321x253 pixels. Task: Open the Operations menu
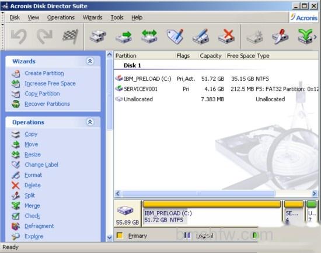[61, 17]
